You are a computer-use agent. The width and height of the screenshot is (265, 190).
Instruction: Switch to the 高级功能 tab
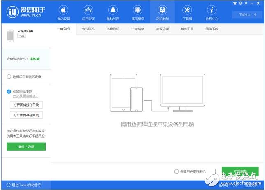pos(163,29)
